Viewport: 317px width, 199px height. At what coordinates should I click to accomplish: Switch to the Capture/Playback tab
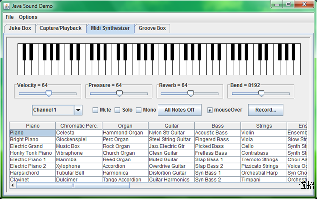point(60,28)
